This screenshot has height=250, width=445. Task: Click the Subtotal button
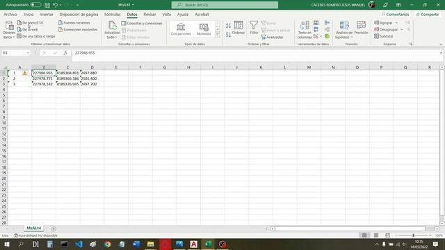(384, 36)
